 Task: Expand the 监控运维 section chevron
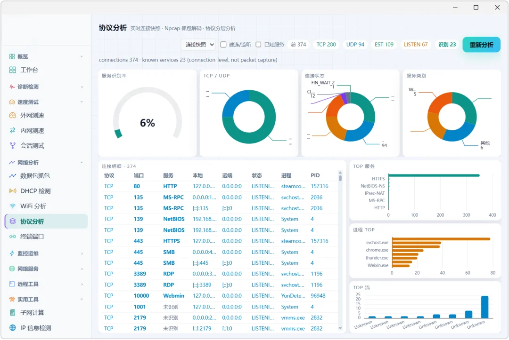82,253
